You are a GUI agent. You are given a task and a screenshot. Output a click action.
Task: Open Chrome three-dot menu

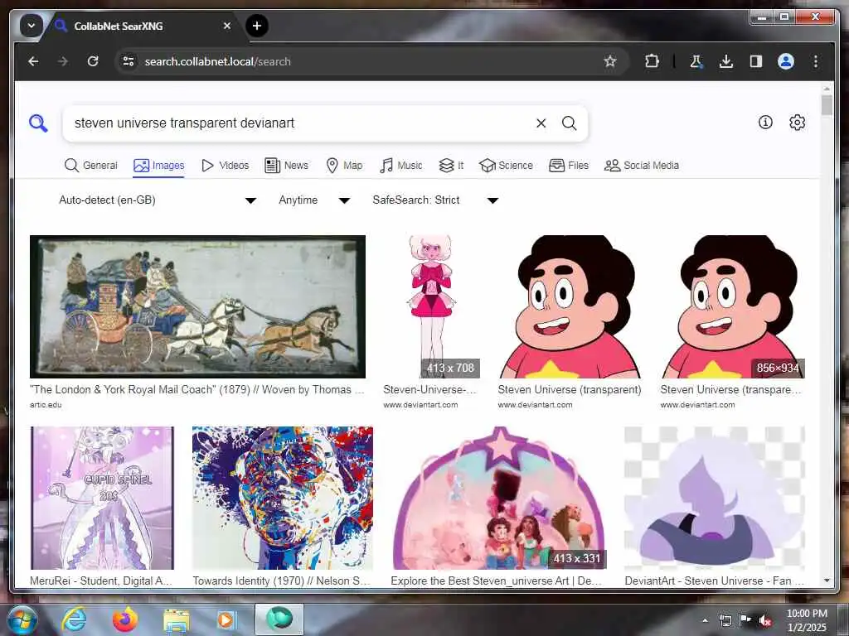pos(816,61)
